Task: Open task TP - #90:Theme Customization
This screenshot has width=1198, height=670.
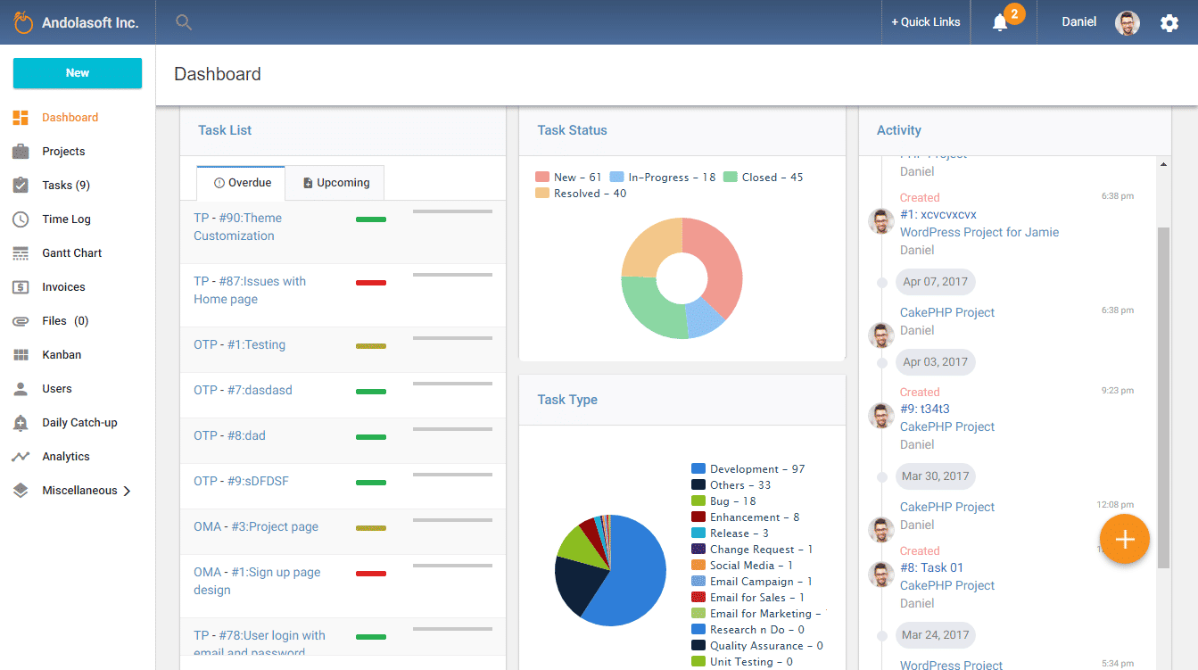Action: (237, 227)
